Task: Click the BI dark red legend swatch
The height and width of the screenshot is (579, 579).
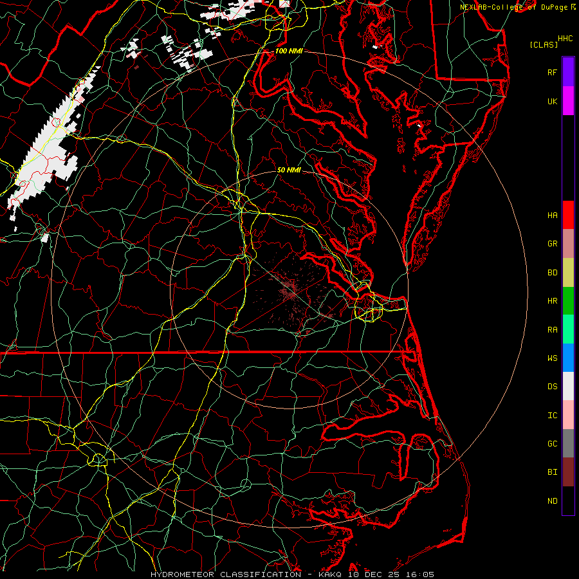Action: click(568, 472)
